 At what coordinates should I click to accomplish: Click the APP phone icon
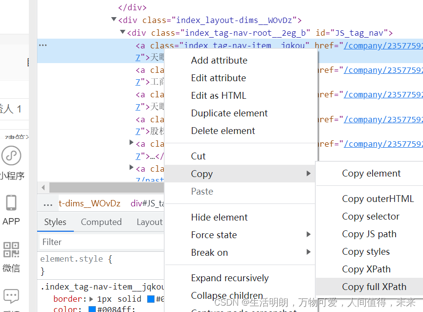coord(11,202)
